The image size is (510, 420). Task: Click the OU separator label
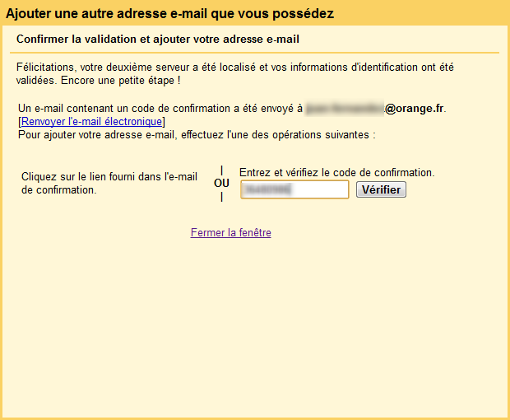(x=221, y=184)
